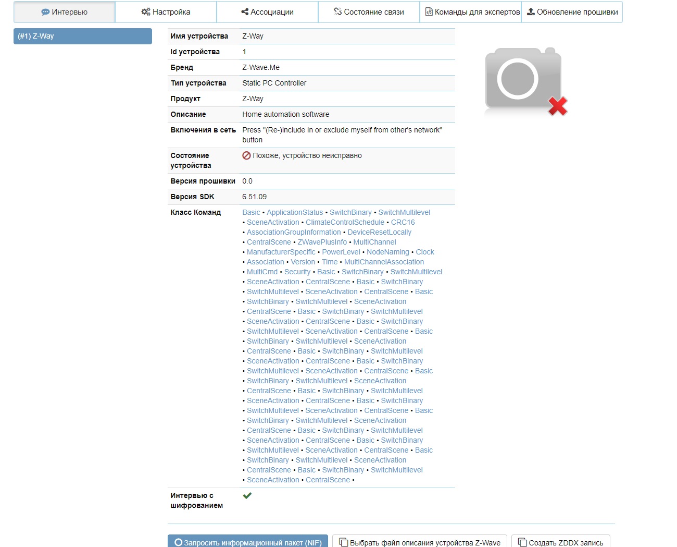Click the inclusion instructions text starting with Press
This screenshot has height=547, width=677.
342,135
